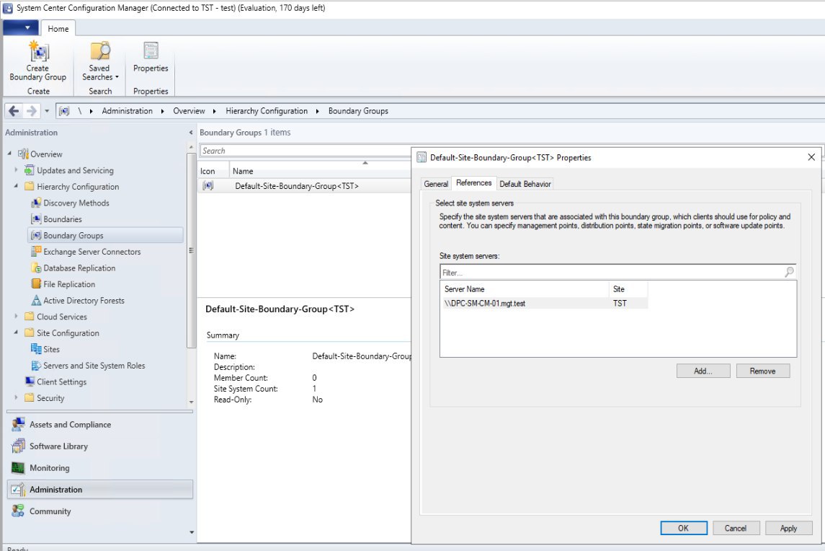Image resolution: width=825 pixels, height=551 pixels.
Task: Open the Saved Searches ribbon icon
Action: [99, 50]
